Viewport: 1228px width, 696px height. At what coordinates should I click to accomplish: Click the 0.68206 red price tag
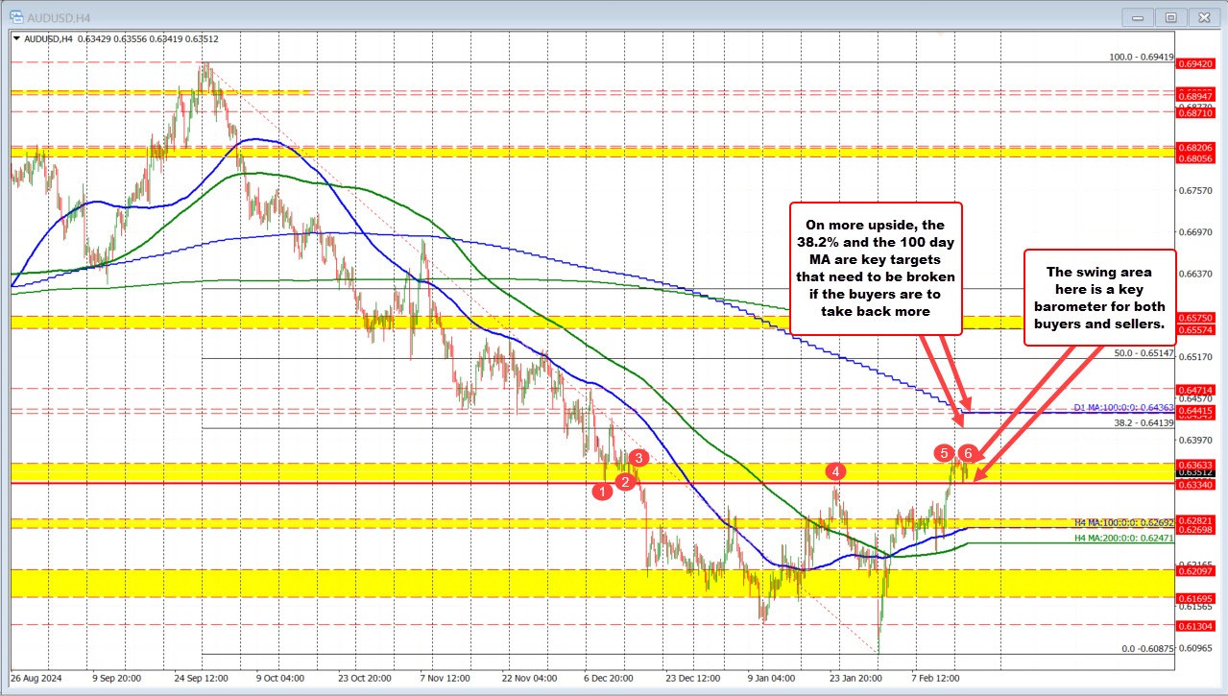click(x=1196, y=147)
